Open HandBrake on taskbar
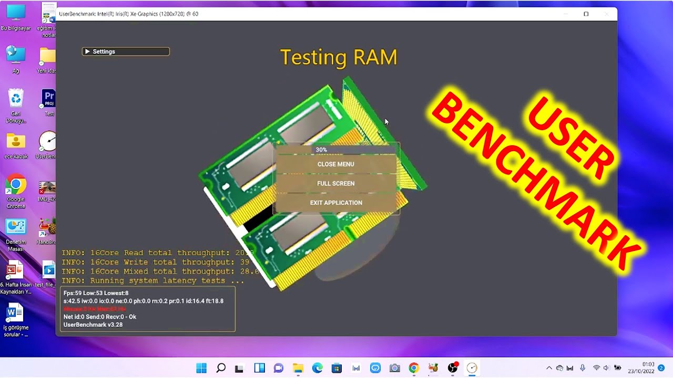The image size is (673, 378). (433, 368)
